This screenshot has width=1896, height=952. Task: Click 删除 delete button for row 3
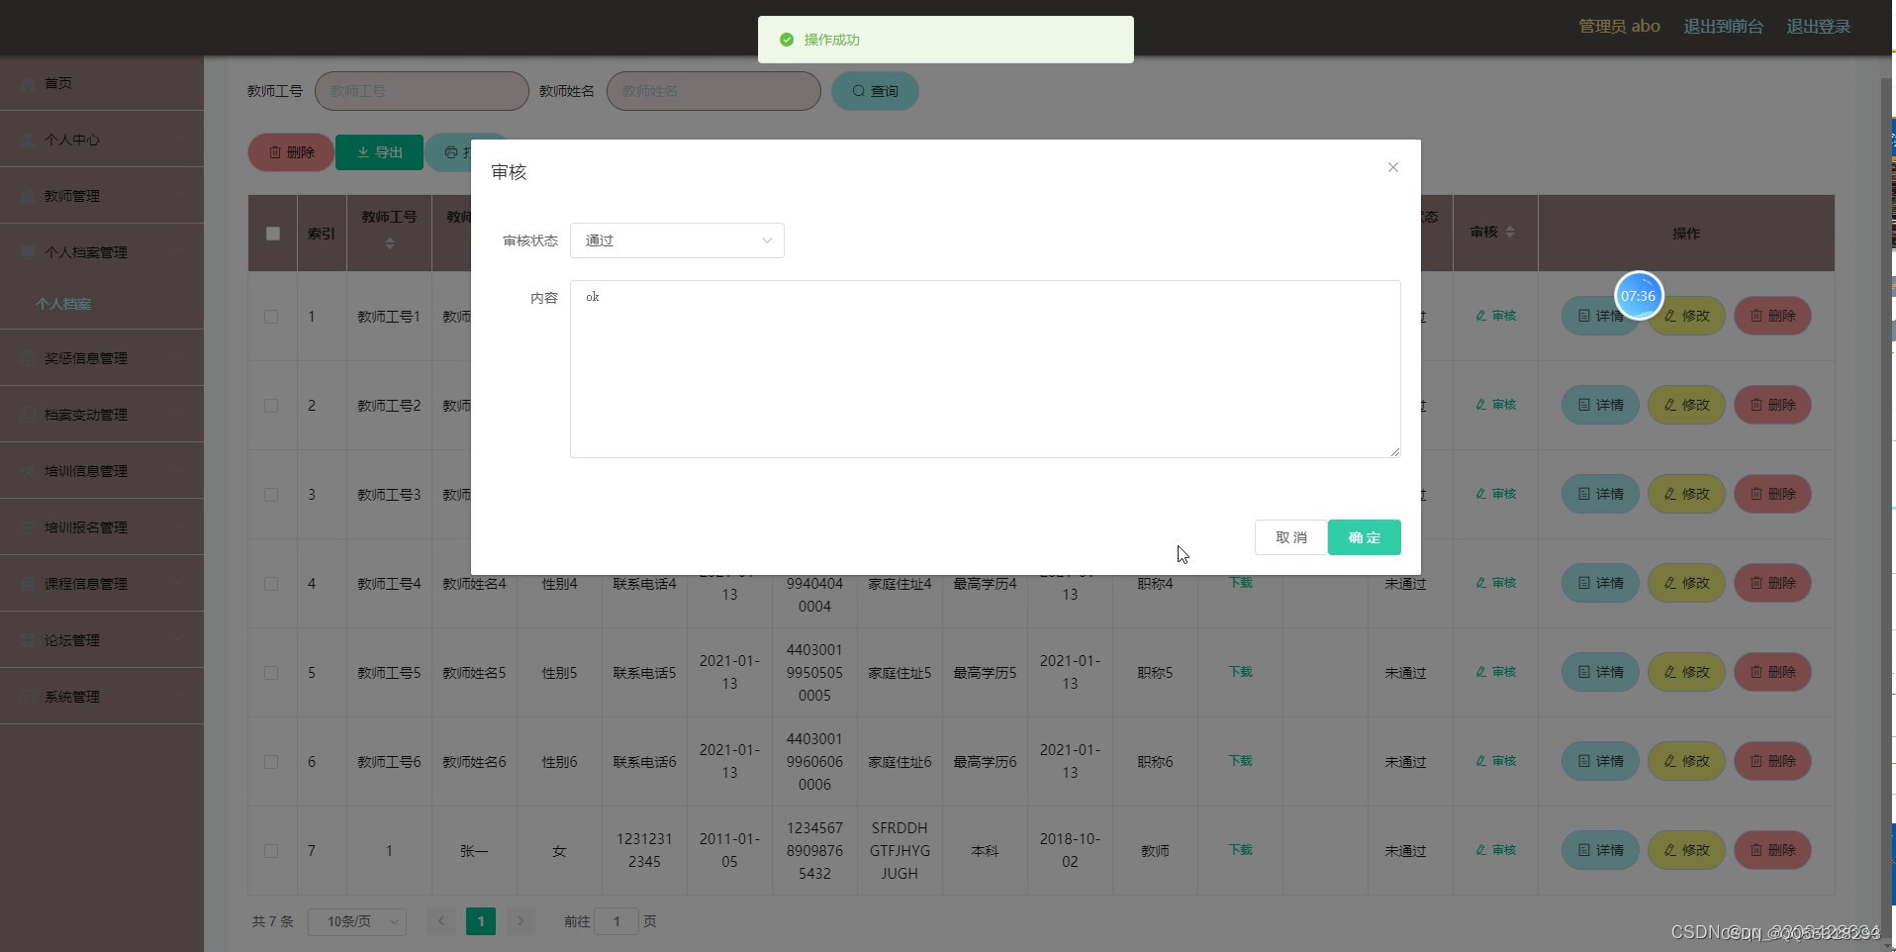pyautogui.click(x=1772, y=494)
